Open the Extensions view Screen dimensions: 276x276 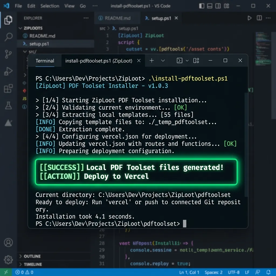pyautogui.click(x=8, y=88)
